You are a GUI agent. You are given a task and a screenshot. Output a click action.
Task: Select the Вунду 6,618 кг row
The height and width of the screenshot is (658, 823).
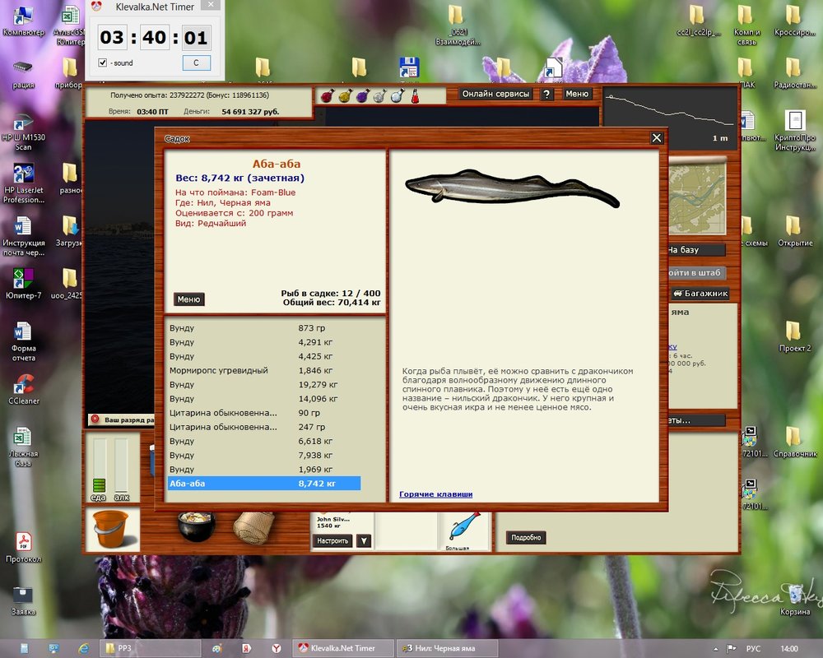pos(264,442)
